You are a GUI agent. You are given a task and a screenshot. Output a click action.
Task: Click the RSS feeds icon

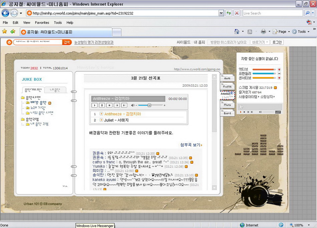(x=250, y=32)
